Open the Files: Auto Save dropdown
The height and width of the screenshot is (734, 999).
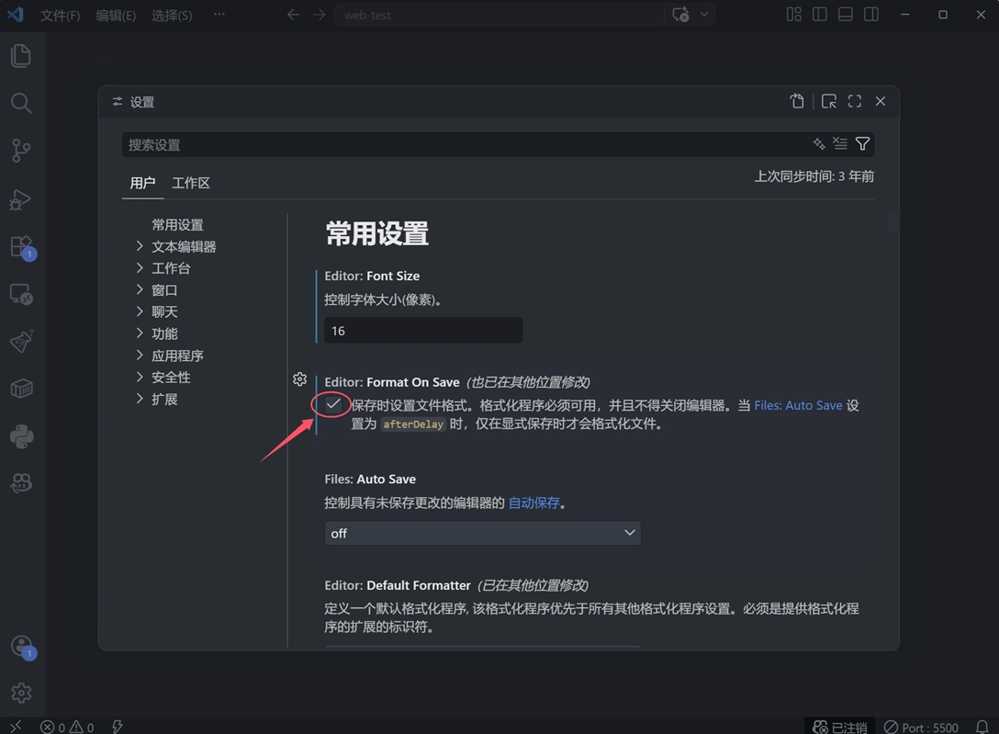point(482,533)
